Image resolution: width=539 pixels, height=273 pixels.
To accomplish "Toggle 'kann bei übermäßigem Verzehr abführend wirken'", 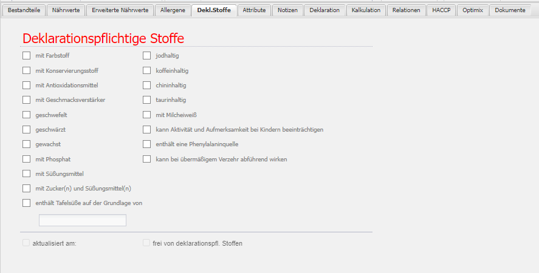I will (x=146, y=159).
